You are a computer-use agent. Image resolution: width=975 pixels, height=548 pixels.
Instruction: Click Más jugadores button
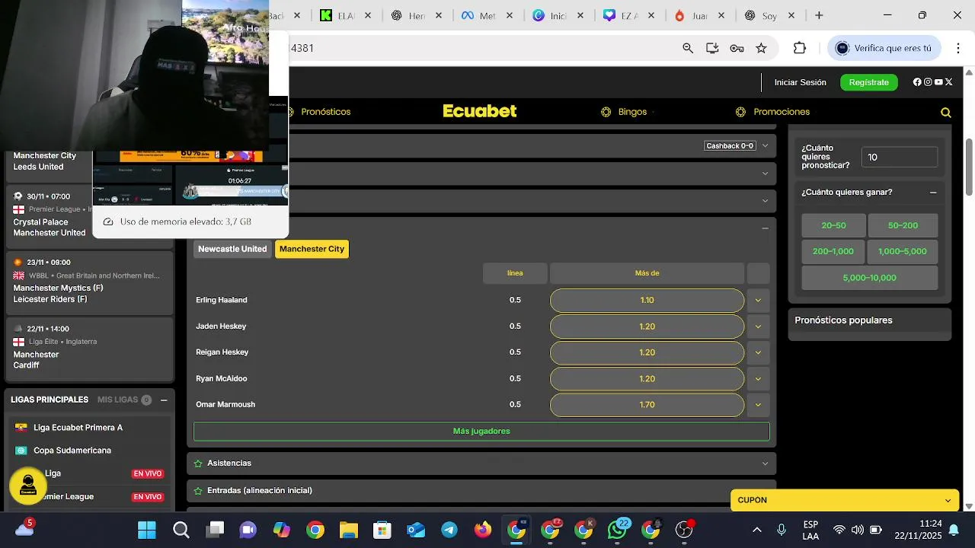[x=481, y=431]
